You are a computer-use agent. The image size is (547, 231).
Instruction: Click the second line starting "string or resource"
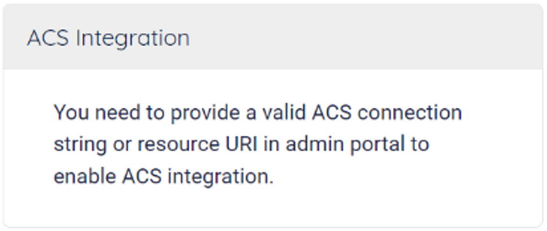pyautogui.click(x=241, y=144)
